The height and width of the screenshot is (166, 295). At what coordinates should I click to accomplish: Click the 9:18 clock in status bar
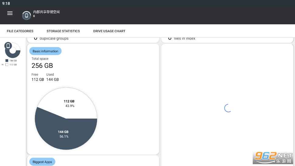(6, 3)
